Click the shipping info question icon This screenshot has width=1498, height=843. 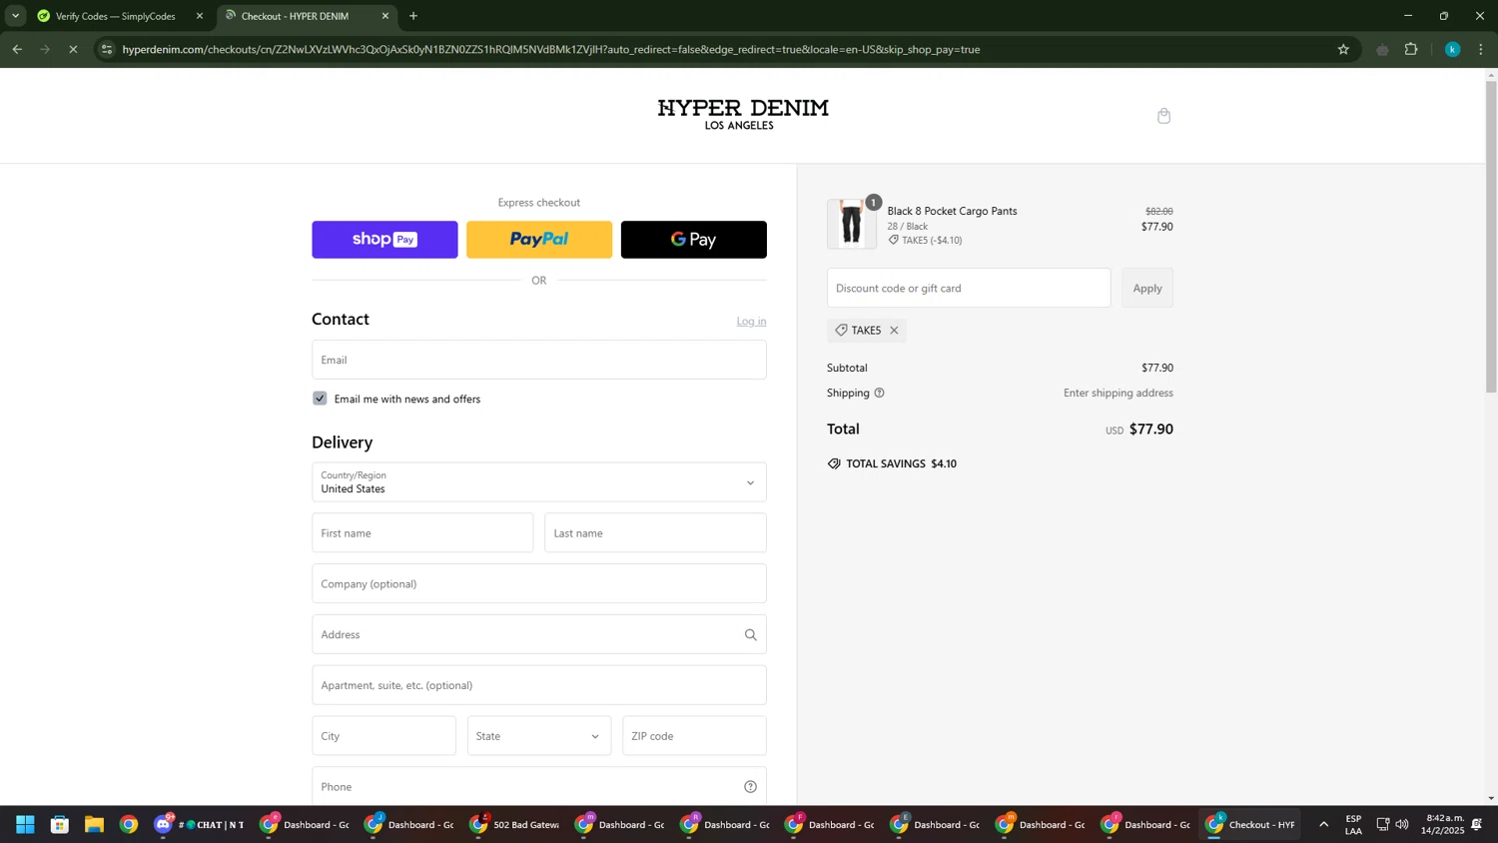[880, 393]
